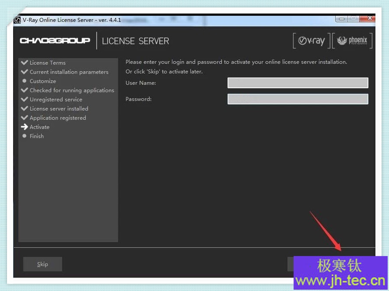Screen dimensions: 389x291
Task: Click the checkmark beside License server installed
Action: [x=25, y=108]
